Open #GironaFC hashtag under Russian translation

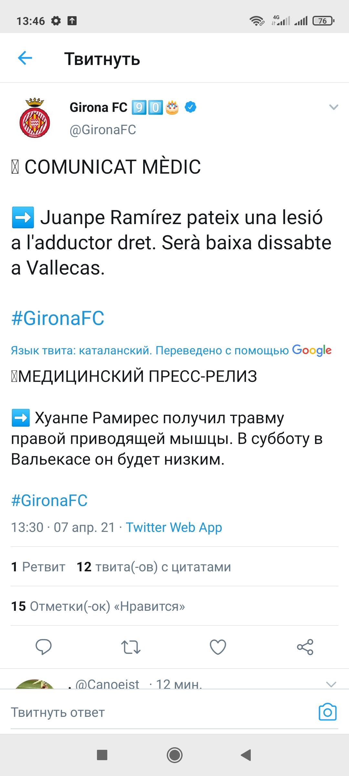49,500
